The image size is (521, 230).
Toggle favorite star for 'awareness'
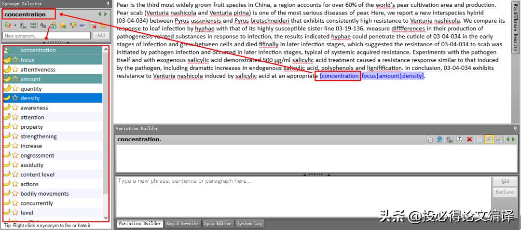[15, 108]
